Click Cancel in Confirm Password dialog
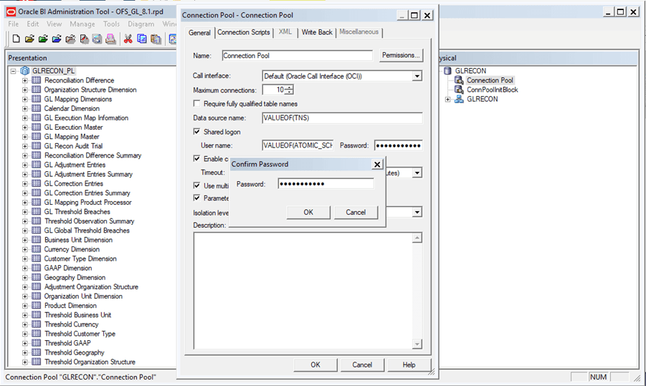Viewport: 646px width, 386px height. (356, 212)
